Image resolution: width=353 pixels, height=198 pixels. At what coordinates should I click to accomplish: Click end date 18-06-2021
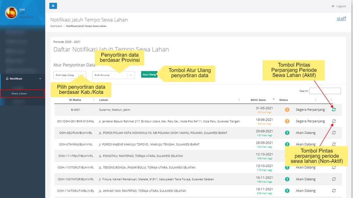(x=264, y=120)
